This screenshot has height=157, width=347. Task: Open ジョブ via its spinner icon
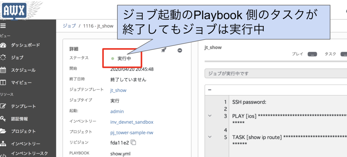pyautogui.click(x=3, y=58)
